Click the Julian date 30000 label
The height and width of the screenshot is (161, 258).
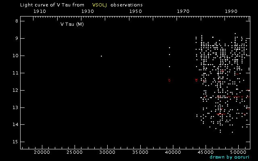pos(108,152)
